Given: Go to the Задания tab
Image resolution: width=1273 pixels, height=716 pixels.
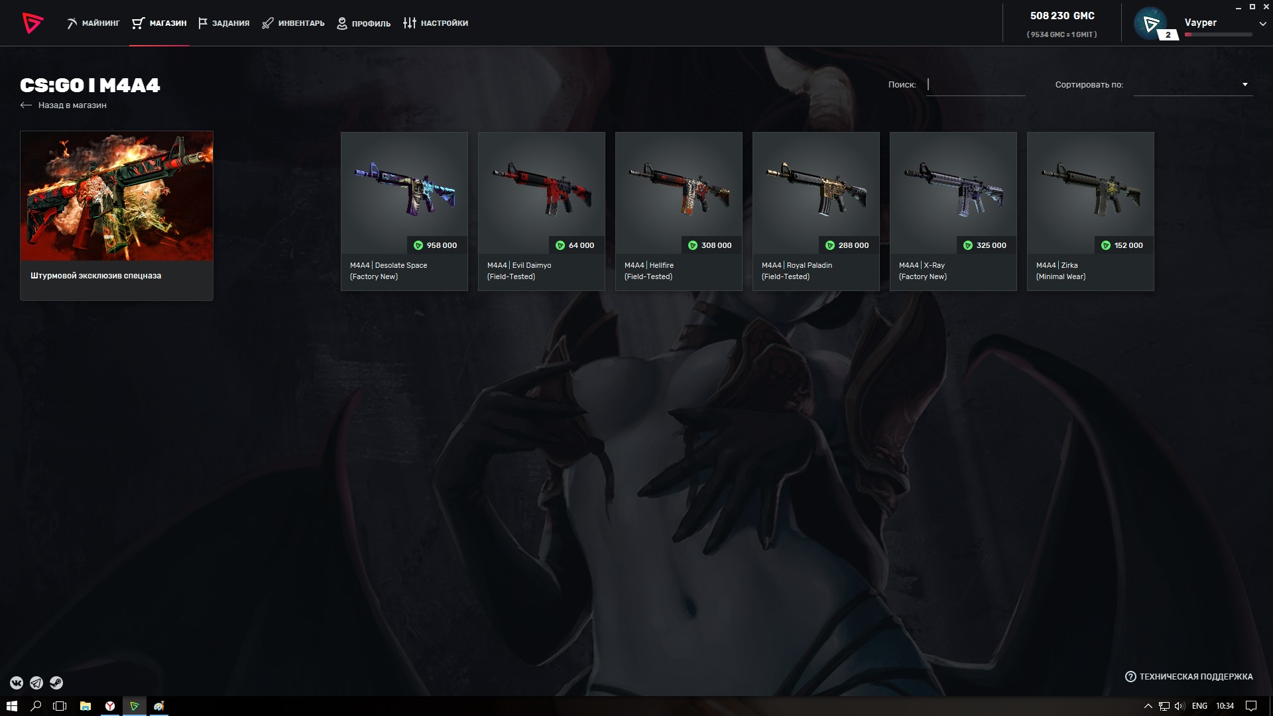Looking at the screenshot, I should point(223,23).
